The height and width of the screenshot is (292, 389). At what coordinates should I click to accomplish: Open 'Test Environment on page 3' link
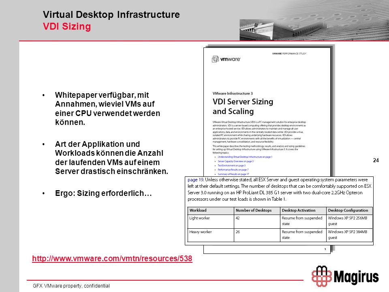pos(231,165)
